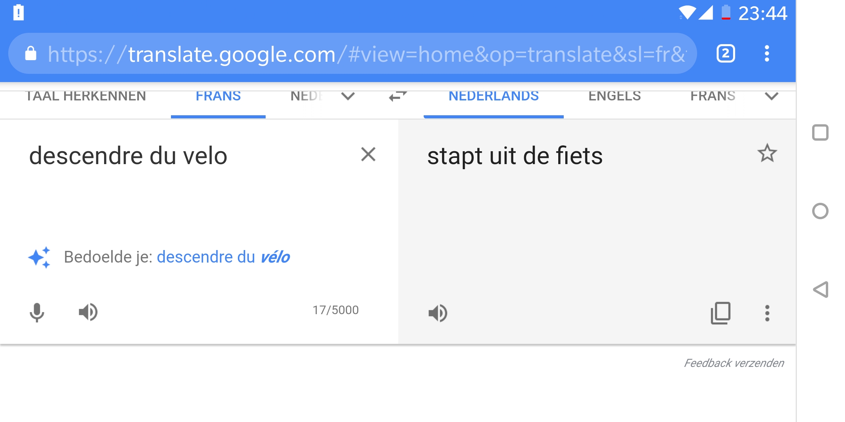Accept suggestion 'descendre du vélo'
Image resolution: width=845 pixels, height=422 pixels.
pyautogui.click(x=223, y=257)
